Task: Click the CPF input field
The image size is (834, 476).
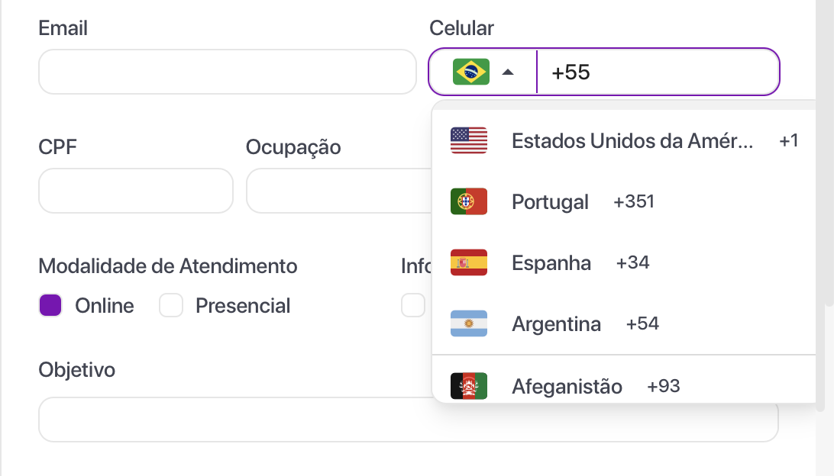Action: point(135,191)
